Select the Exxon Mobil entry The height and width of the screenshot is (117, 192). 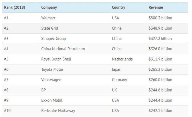(52, 100)
